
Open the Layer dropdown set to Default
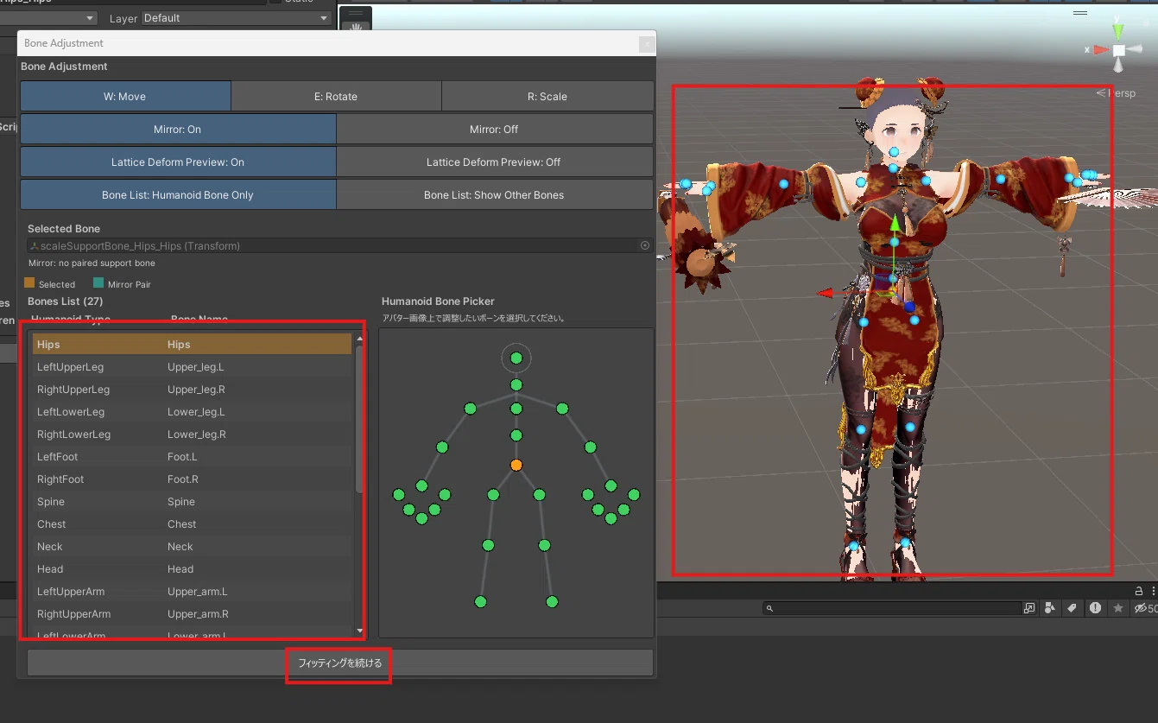pos(237,18)
